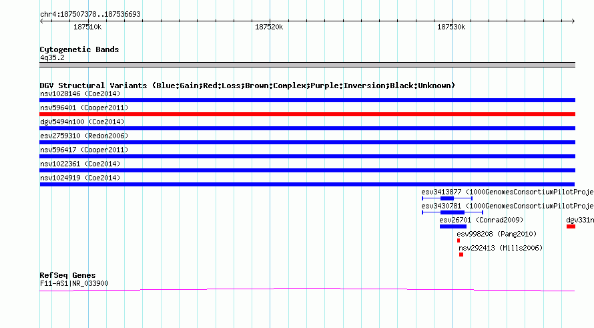Select the gray 4q35.2 cytogenetic band bar
The width and height of the screenshot is (594, 328).
pos(307,65)
